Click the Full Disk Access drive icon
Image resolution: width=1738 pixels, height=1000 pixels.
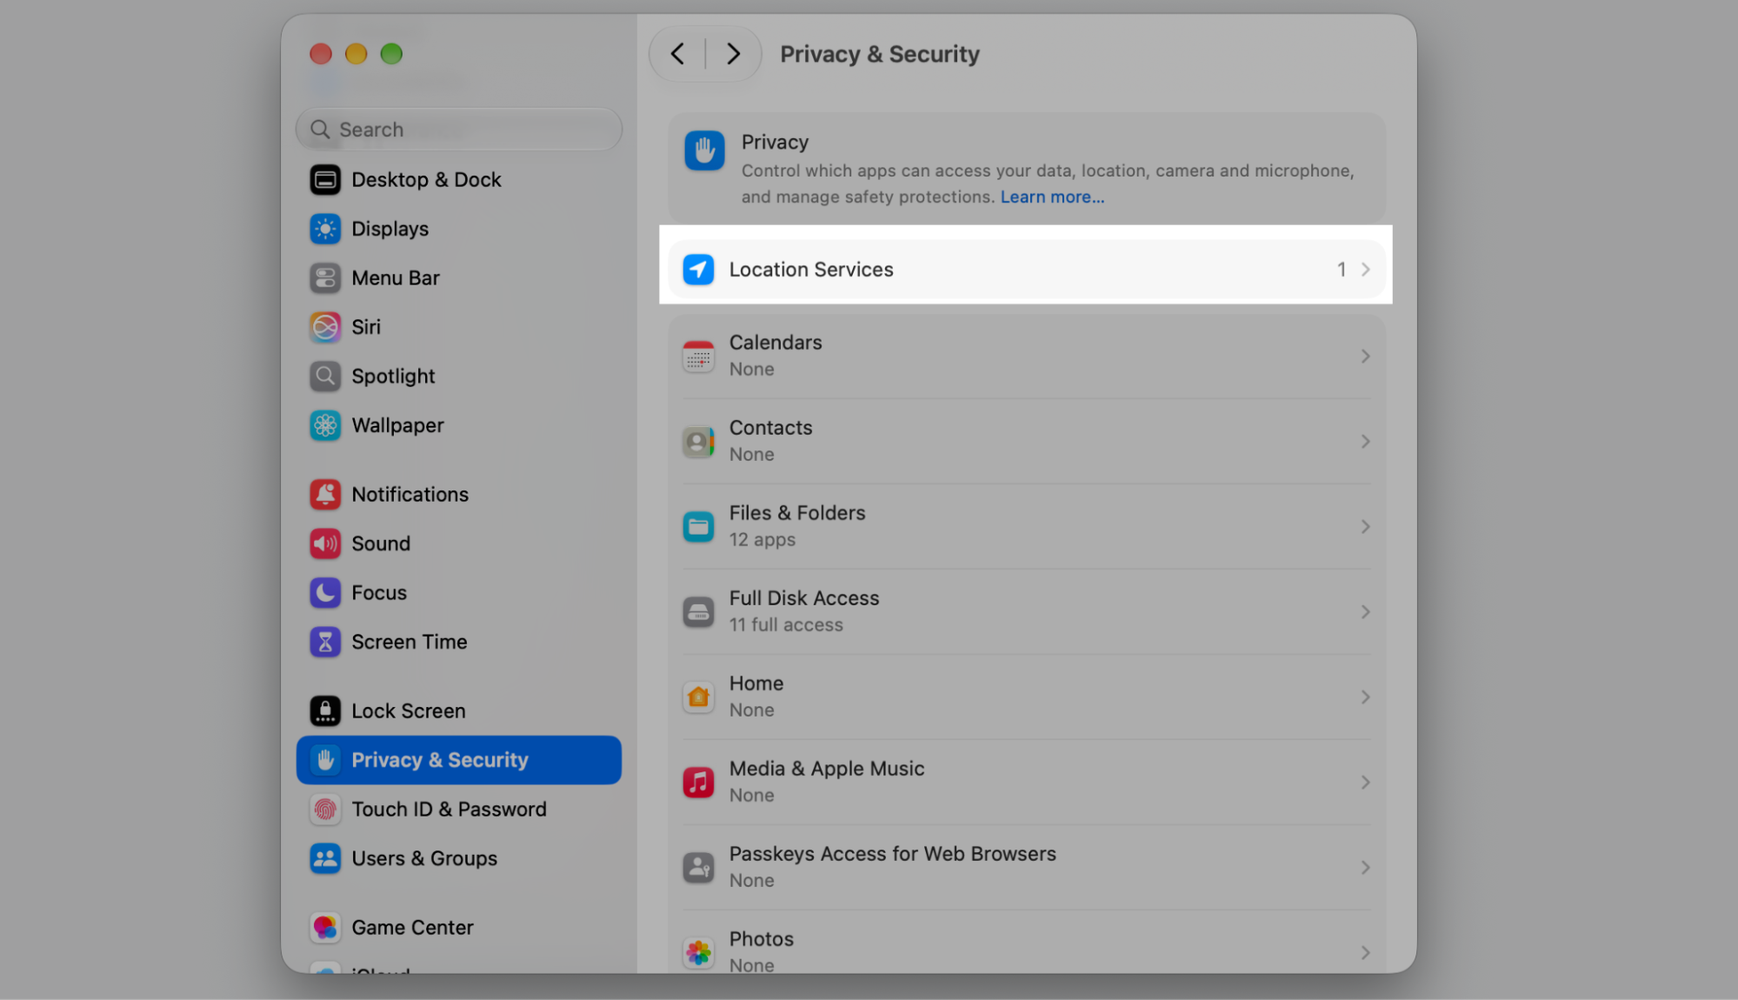point(698,612)
